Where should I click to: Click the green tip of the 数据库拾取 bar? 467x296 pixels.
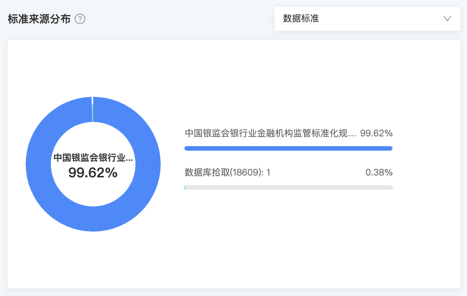pyautogui.click(x=185, y=188)
